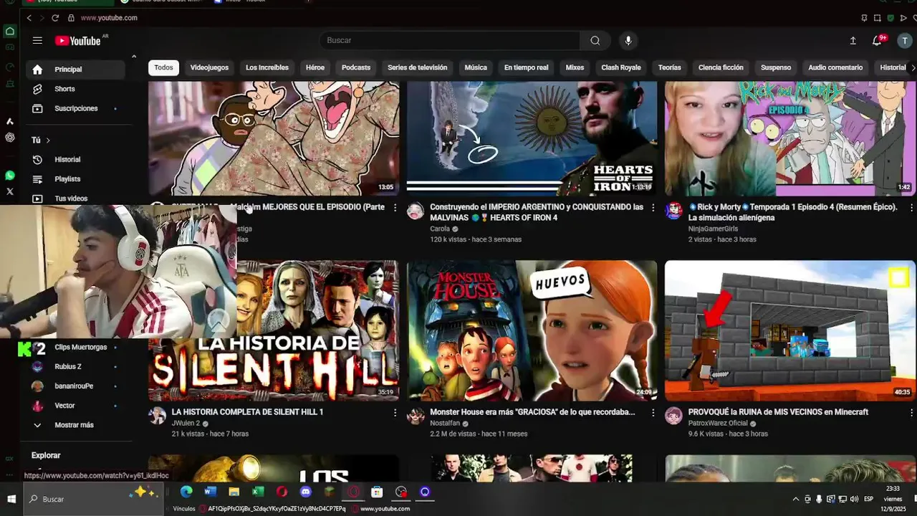The width and height of the screenshot is (917, 516).
Task: Expand the Tú section chevron
Action: pyautogui.click(x=48, y=140)
